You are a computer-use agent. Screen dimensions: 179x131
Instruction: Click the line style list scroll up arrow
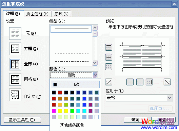tap(95, 28)
